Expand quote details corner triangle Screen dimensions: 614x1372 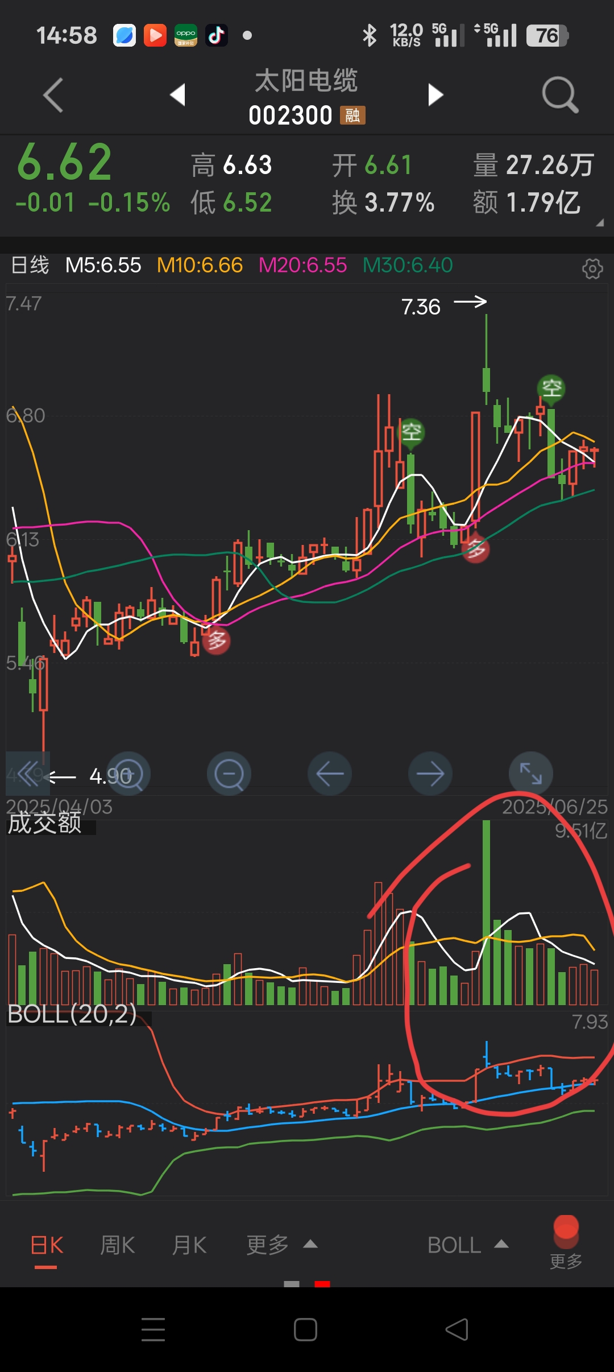tap(599, 223)
